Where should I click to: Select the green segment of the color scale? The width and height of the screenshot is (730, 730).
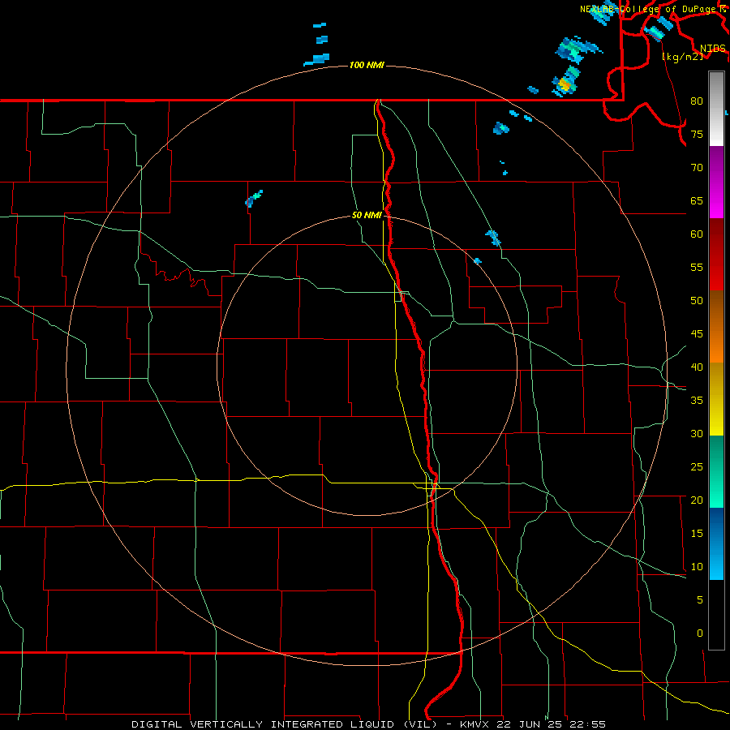click(716, 471)
